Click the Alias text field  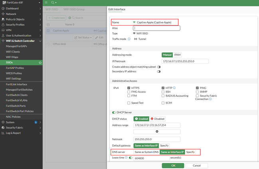157,28
